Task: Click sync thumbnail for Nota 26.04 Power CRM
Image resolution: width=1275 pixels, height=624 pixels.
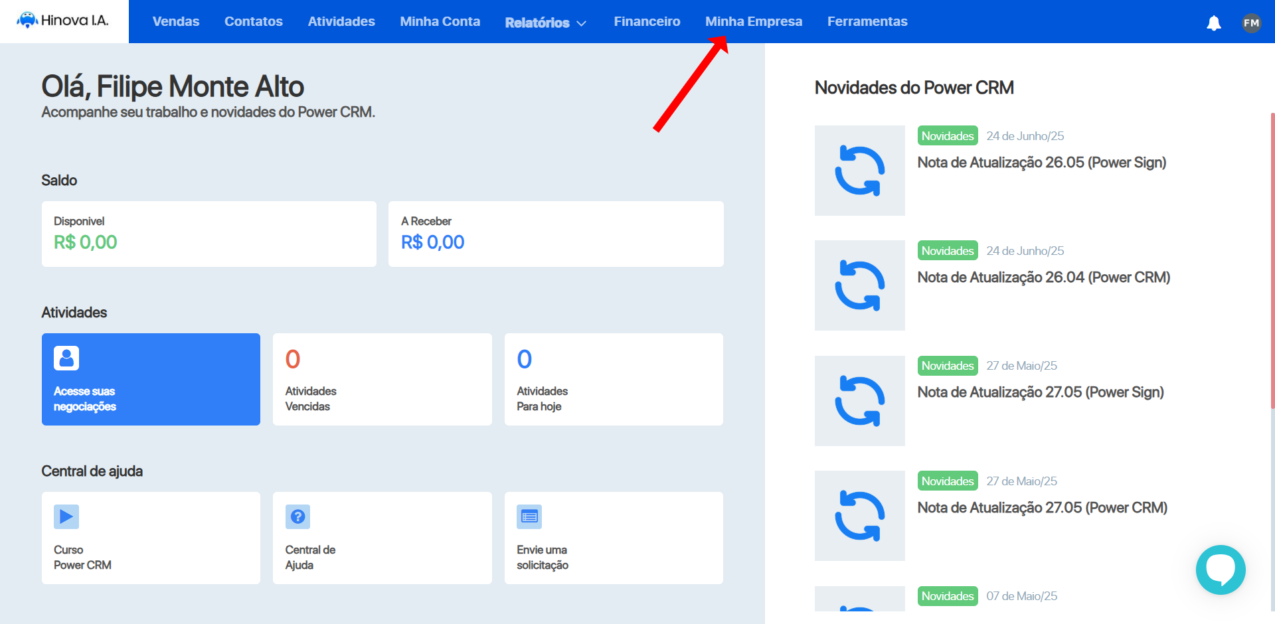Action: (859, 285)
